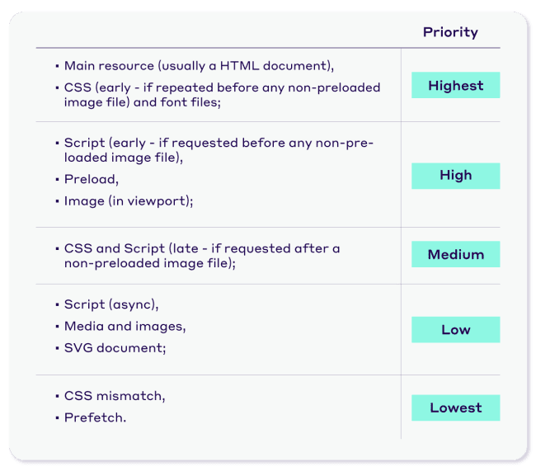536x476 pixels.
Task: Click the SVG document list item
Action: coord(115,348)
